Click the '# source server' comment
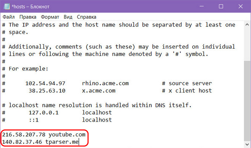The width and height of the screenshot is (251, 148). click(187, 83)
